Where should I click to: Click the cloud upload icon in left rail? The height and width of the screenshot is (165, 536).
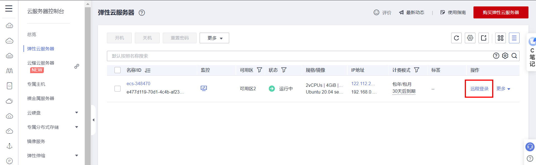(9, 116)
